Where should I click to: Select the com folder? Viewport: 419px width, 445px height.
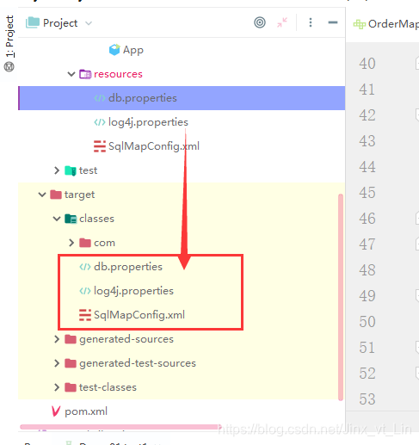pyautogui.click(x=104, y=243)
